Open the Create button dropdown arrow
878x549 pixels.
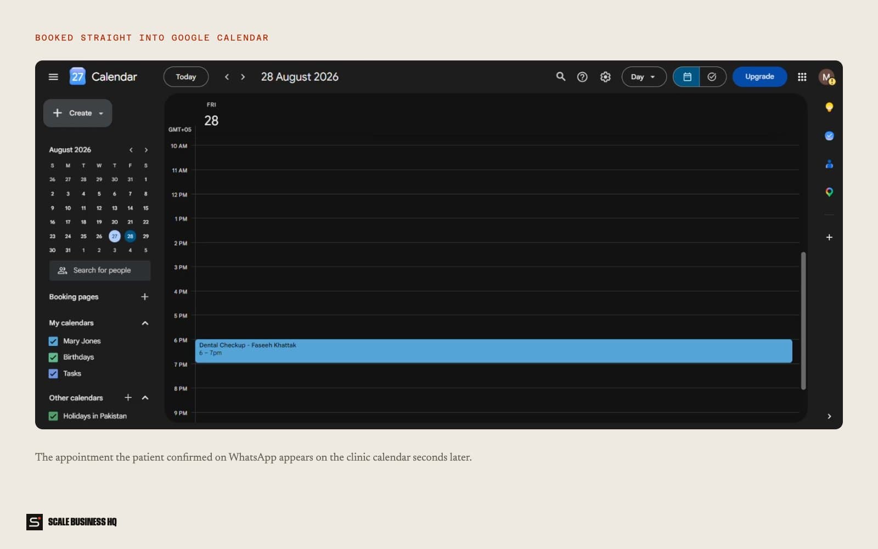[x=101, y=114]
